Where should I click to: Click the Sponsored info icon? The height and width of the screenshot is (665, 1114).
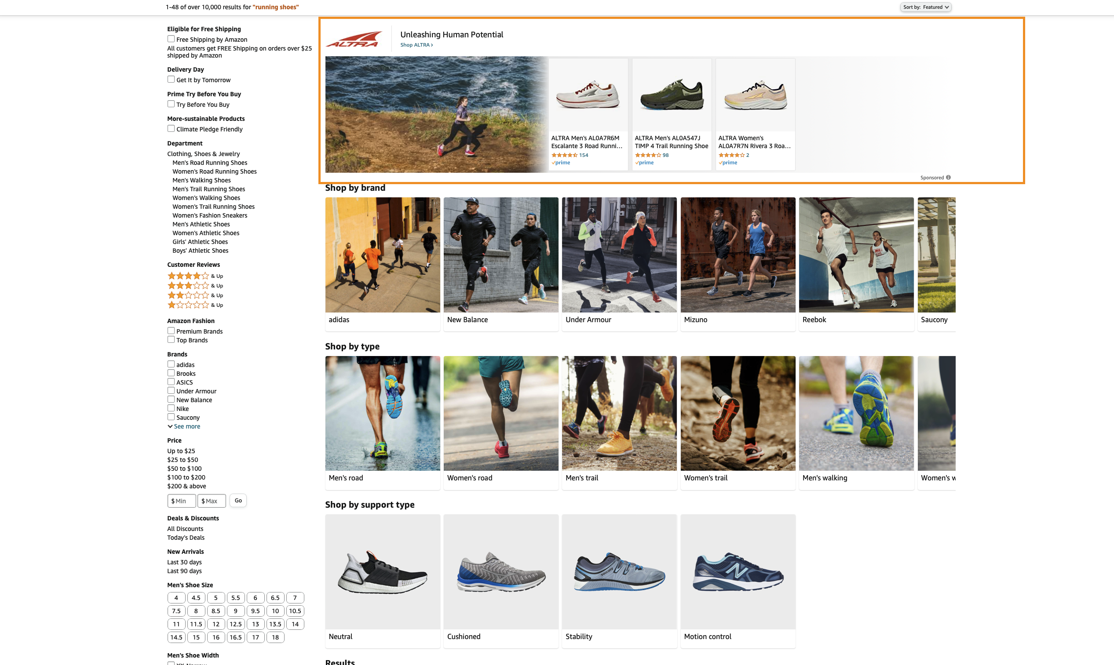(948, 178)
